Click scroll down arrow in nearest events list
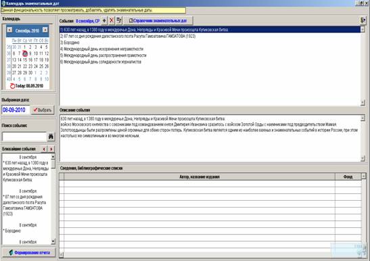The width and height of the screenshot is (370, 261). 53,241
